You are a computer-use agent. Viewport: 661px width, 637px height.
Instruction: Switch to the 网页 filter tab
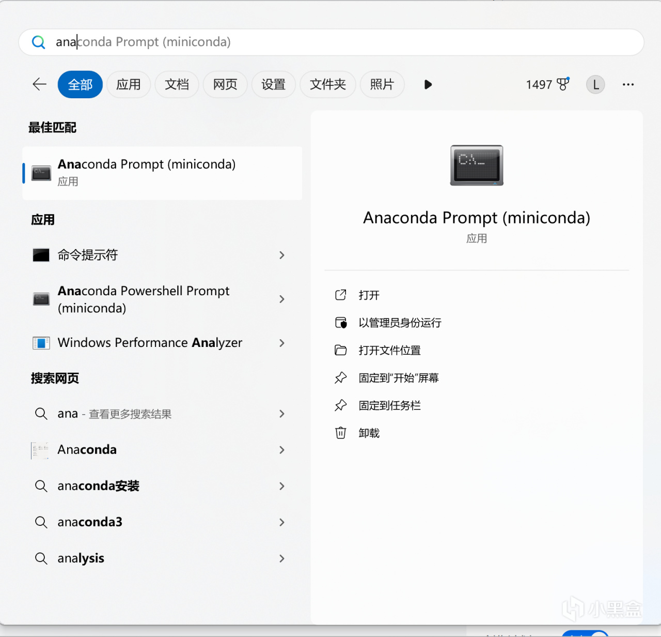pyautogui.click(x=225, y=84)
